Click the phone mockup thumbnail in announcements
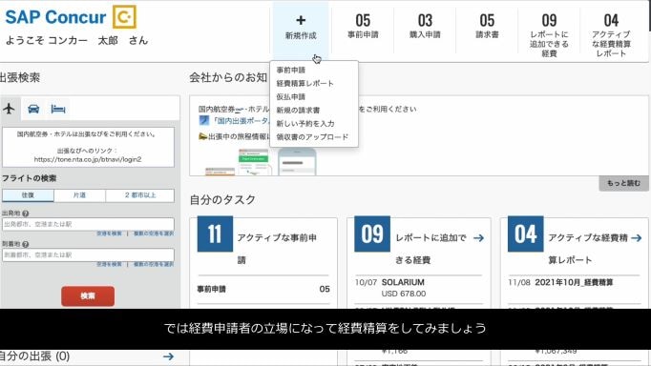 tap(297, 162)
